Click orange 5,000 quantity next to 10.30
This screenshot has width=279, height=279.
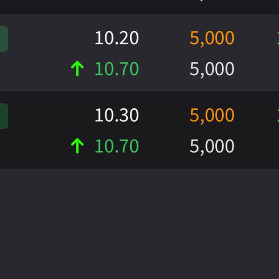[212, 115]
